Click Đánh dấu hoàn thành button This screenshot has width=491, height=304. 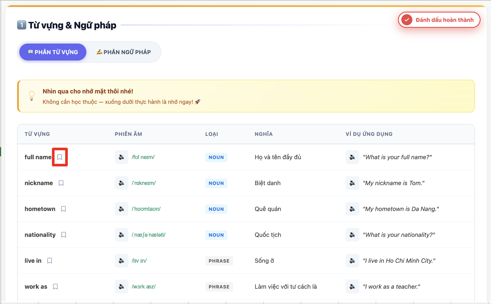pos(439,20)
